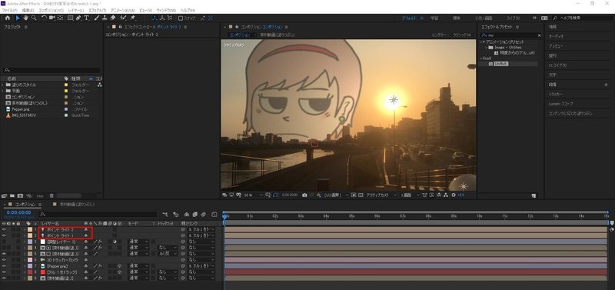The image size is (615, 290).
Task: Select the Puppet Pin tool
Action: [x=133, y=18]
